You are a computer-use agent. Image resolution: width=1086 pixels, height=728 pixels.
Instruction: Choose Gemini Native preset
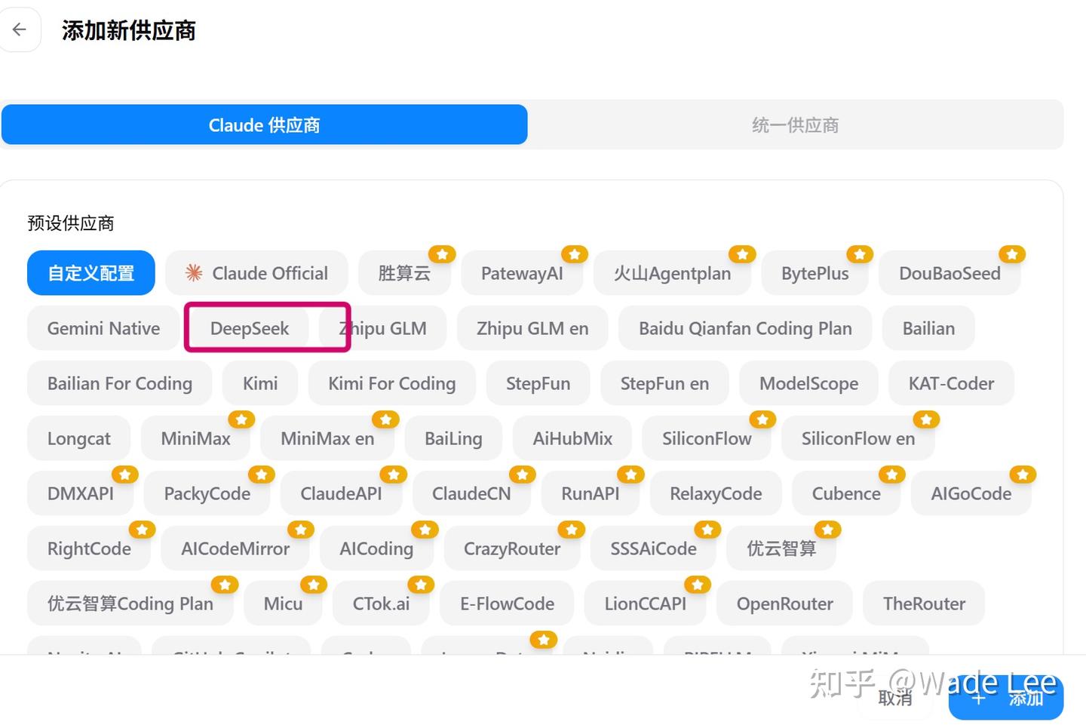103,328
